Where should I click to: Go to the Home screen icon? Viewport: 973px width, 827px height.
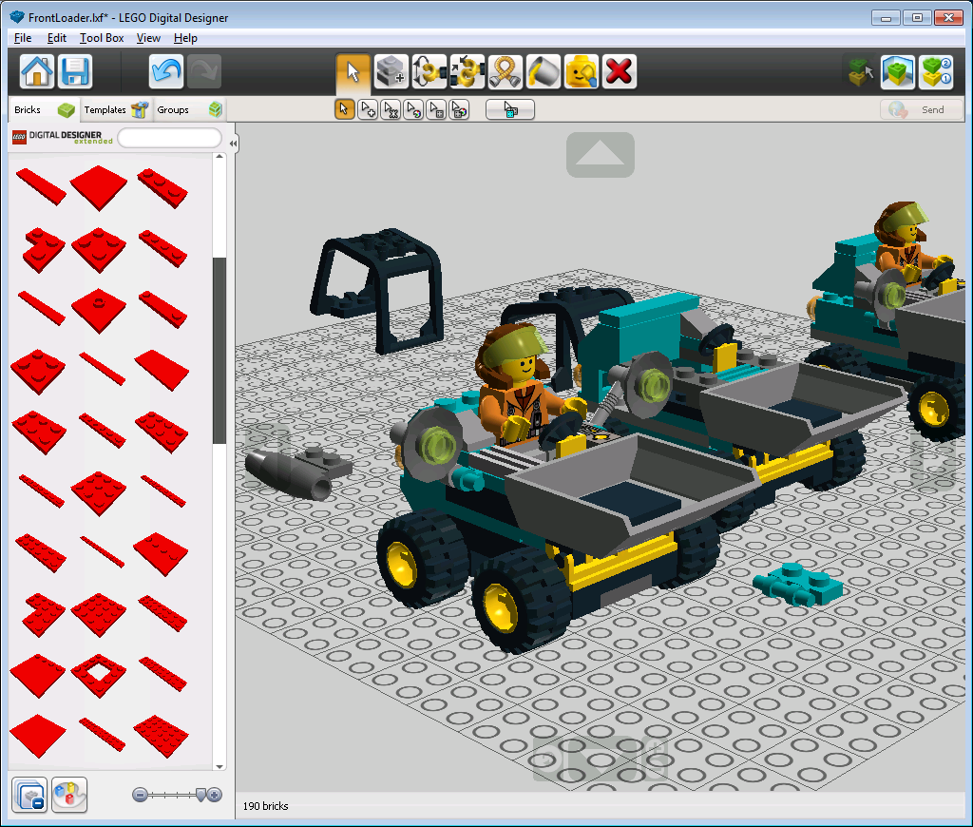click(x=37, y=71)
